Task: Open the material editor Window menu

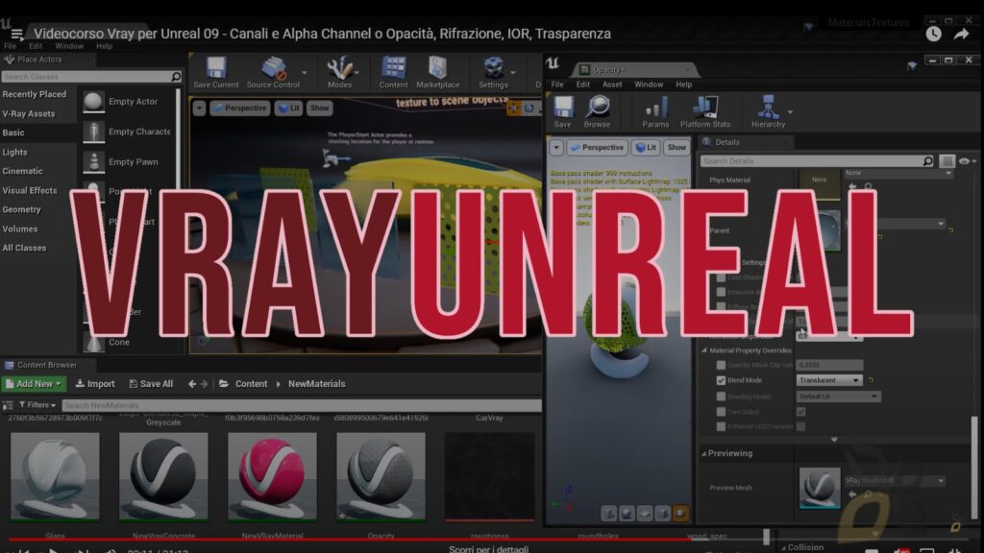Action: click(x=649, y=84)
